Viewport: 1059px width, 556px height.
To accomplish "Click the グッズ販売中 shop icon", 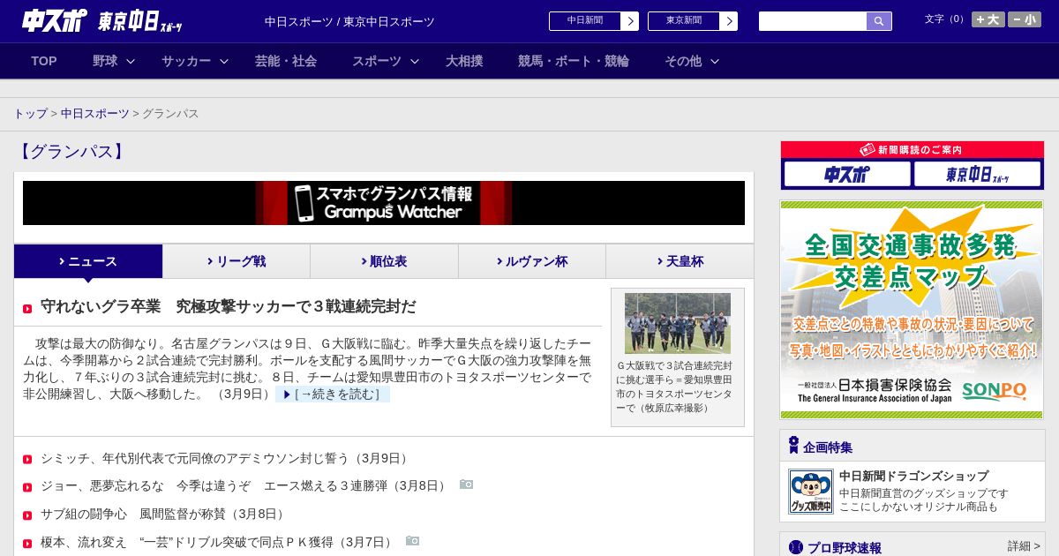I will point(810,492).
